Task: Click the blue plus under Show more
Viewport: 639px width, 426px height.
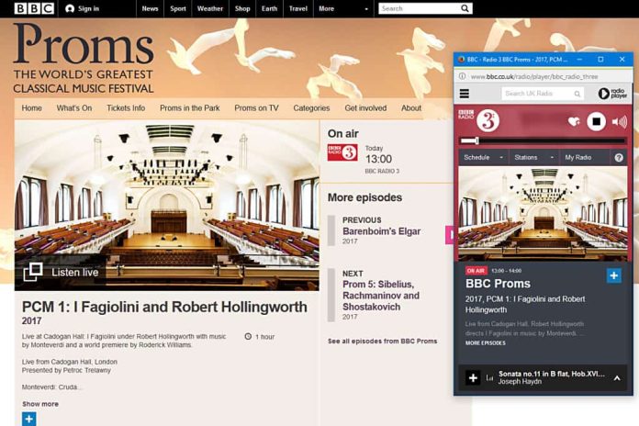Action: (x=29, y=419)
